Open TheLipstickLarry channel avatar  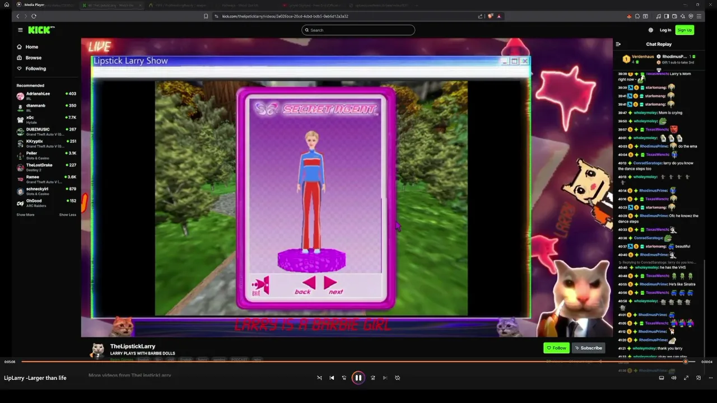(x=98, y=350)
